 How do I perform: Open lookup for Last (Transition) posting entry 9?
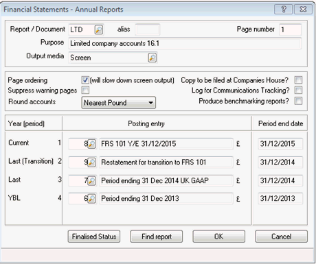(x=91, y=163)
